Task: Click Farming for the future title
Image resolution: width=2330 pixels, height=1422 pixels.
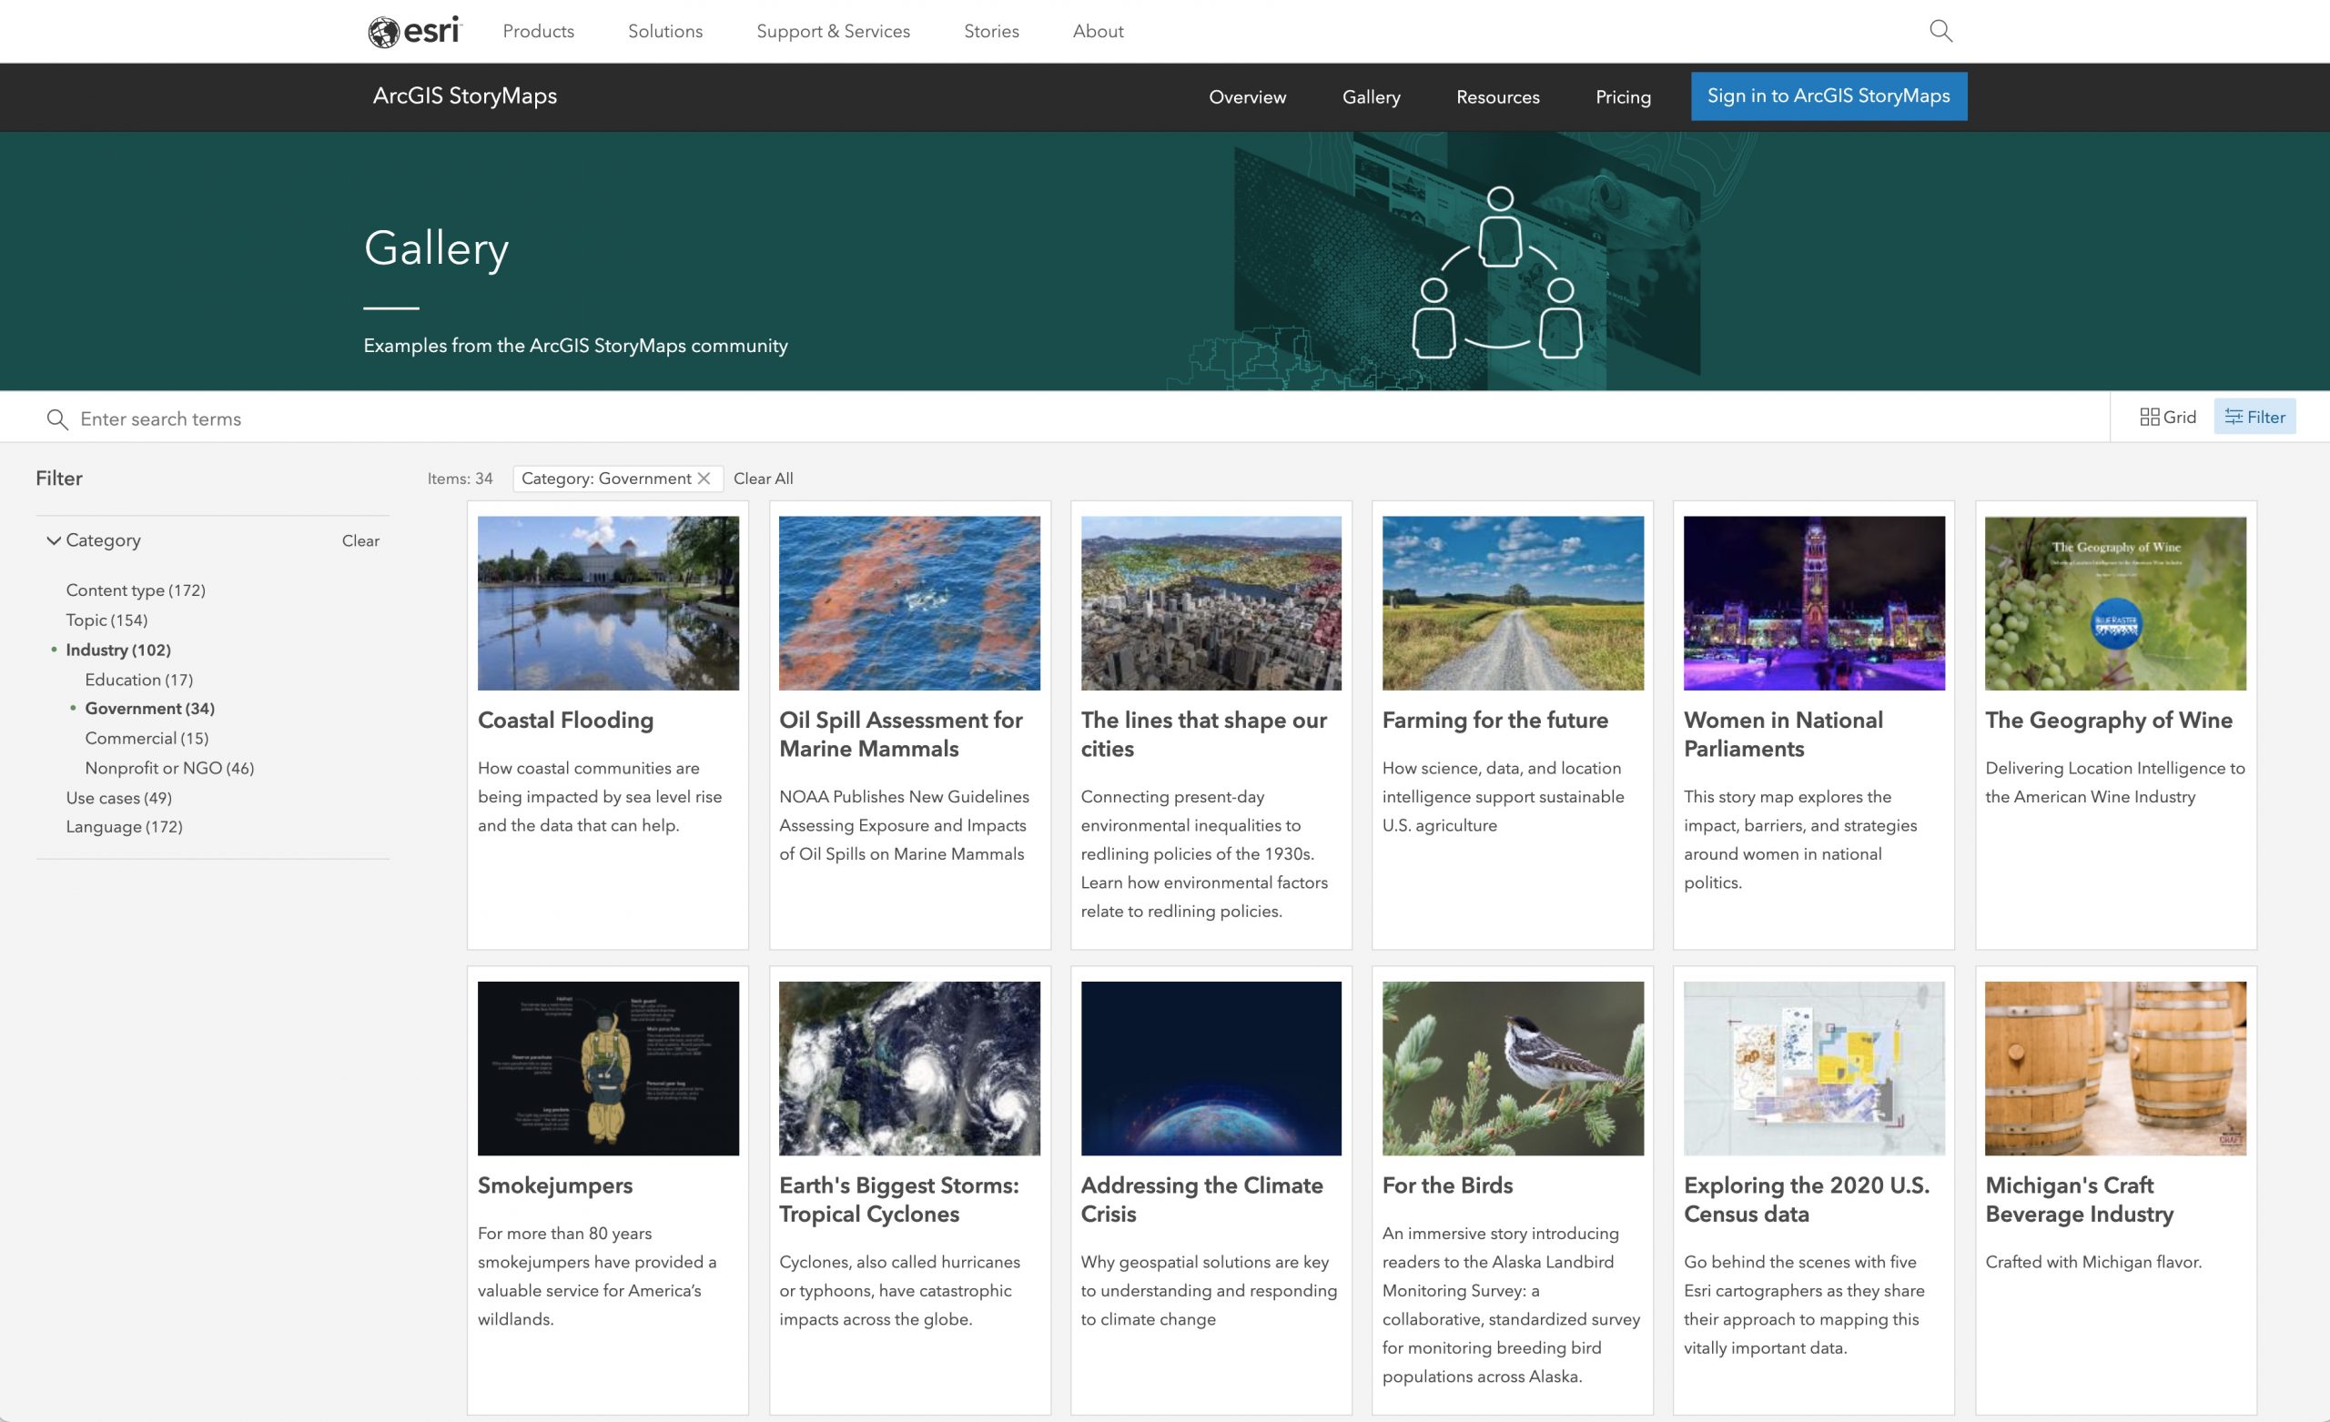Action: [x=1495, y=721]
